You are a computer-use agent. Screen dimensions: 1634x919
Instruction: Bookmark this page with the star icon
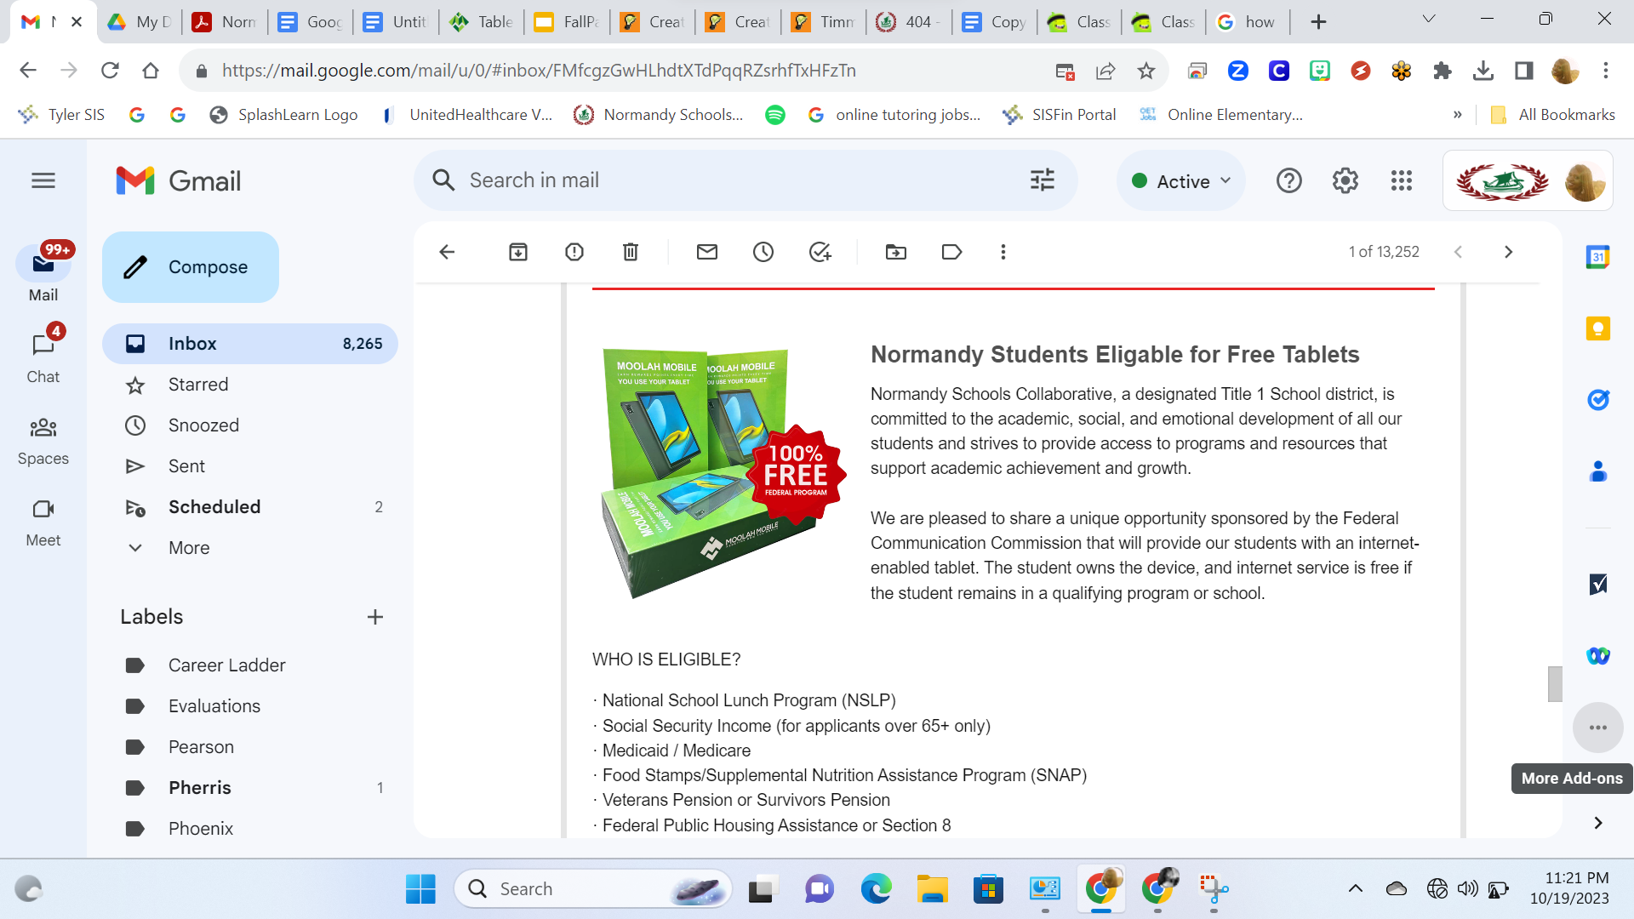coord(1146,71)
